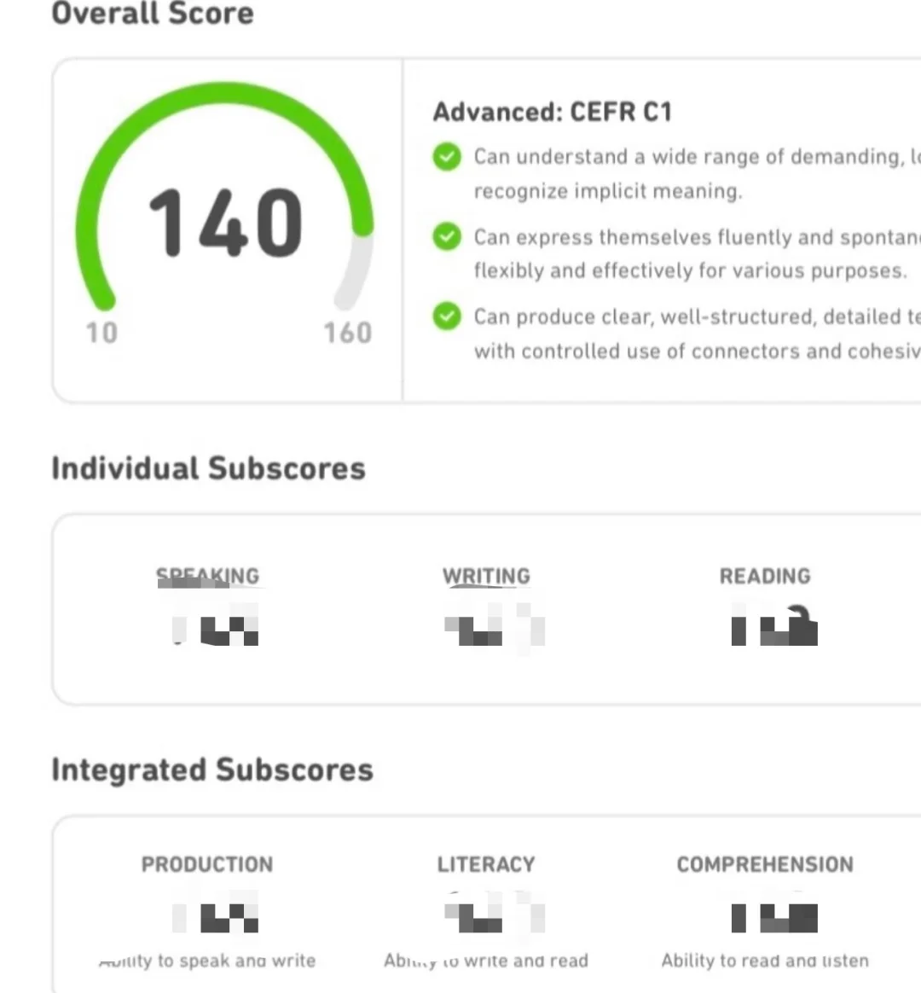Click the green checkmark beside 'Can produce clear, well-structured'
This screenshot has height=993, width=921.
447,316
